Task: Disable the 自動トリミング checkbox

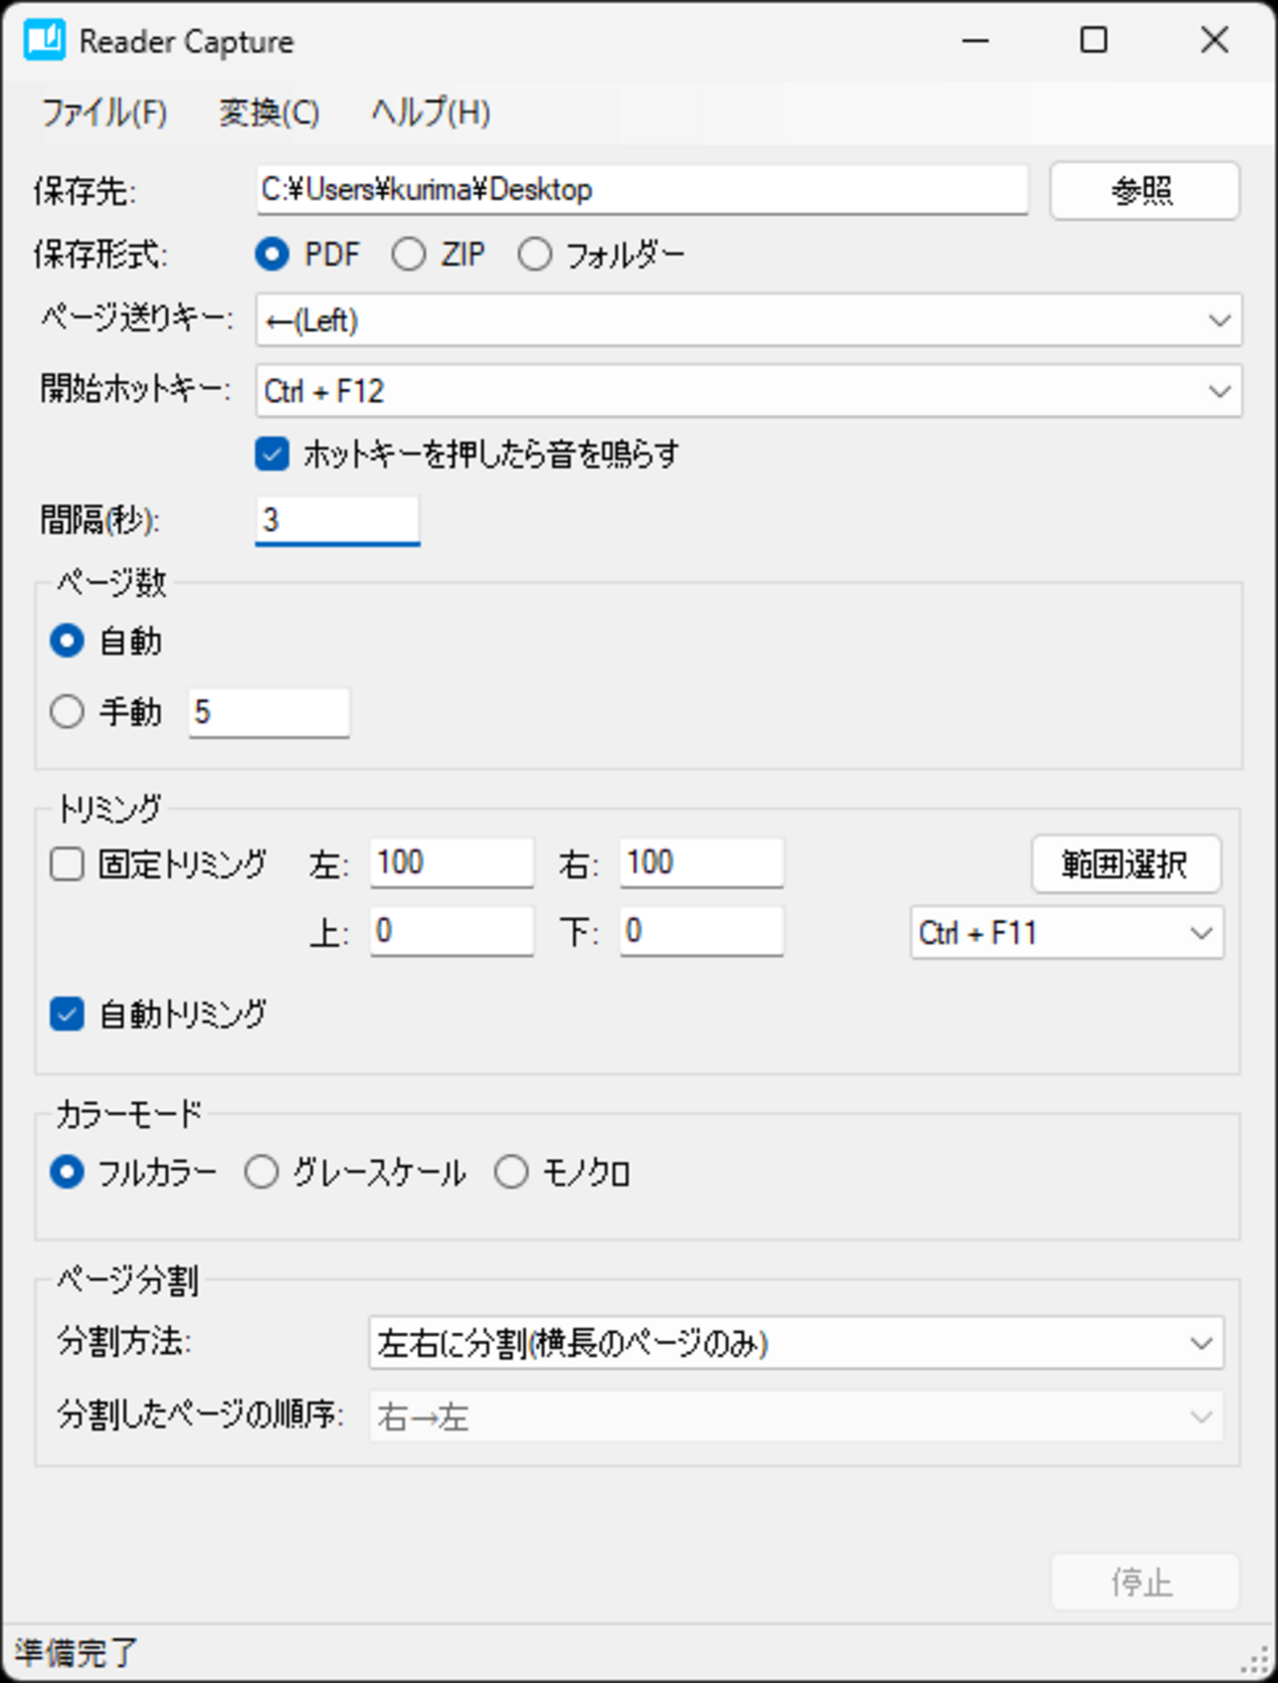Action: 67,1014
